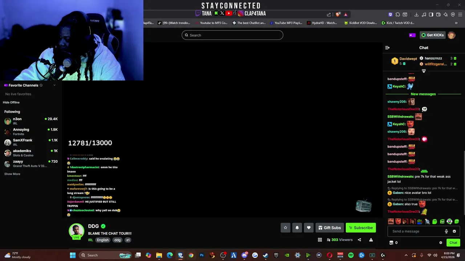
Task: Click the IRL category link
Action: click(90, 240)
